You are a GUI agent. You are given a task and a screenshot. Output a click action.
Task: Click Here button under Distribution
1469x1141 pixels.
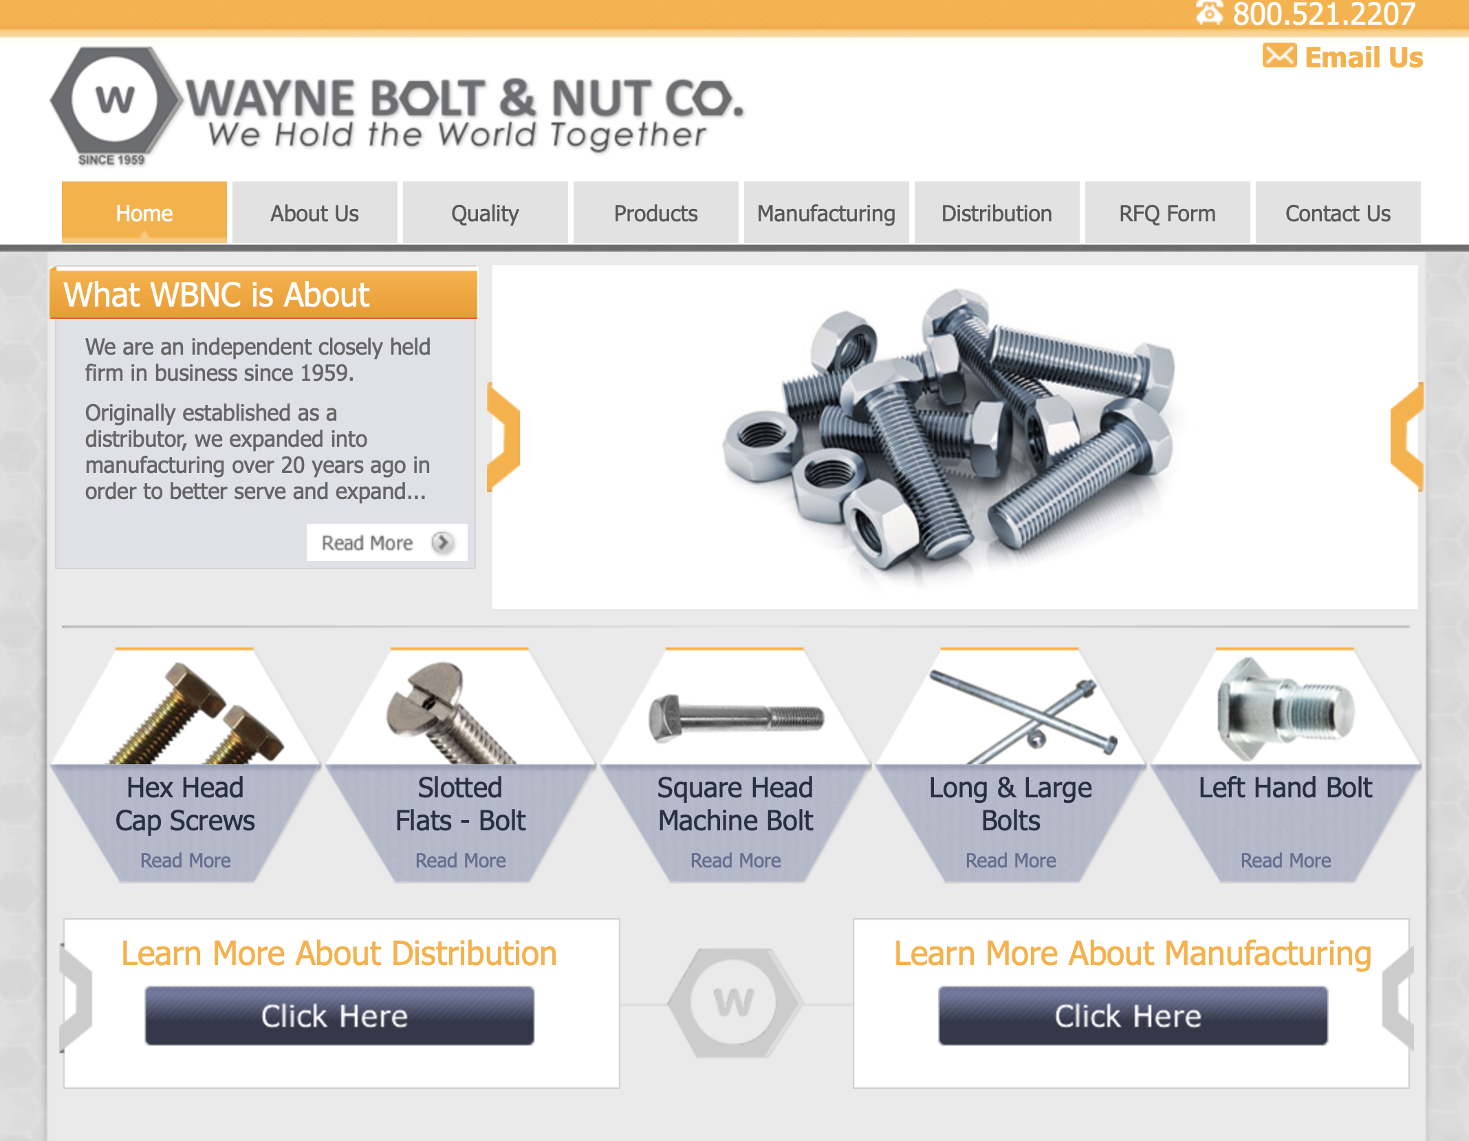click(x=339, y=1016)
